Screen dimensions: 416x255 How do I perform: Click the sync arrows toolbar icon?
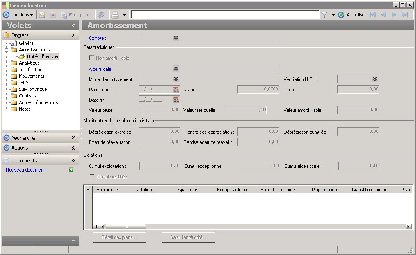click(x=101, y=15)
